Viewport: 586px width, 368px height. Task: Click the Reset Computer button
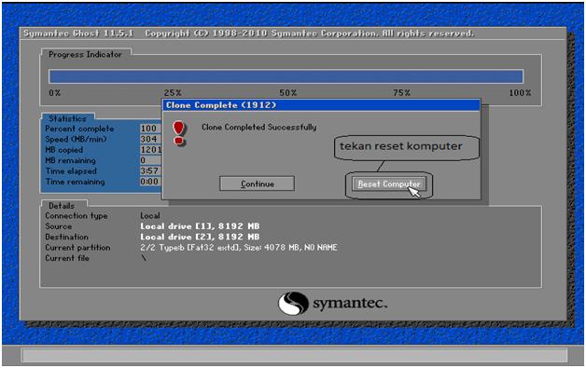[389, 184]
